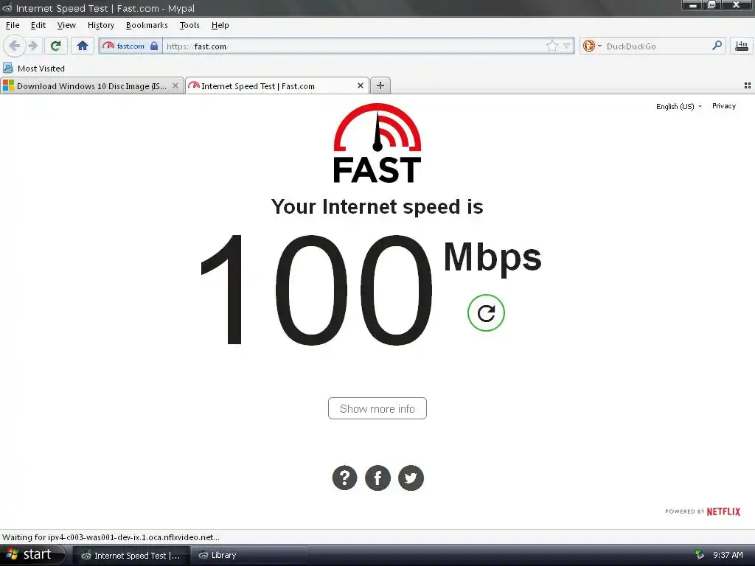Screen dimensions: 755x566
Task: Open the Privacy link
Action: coord(724,106)
